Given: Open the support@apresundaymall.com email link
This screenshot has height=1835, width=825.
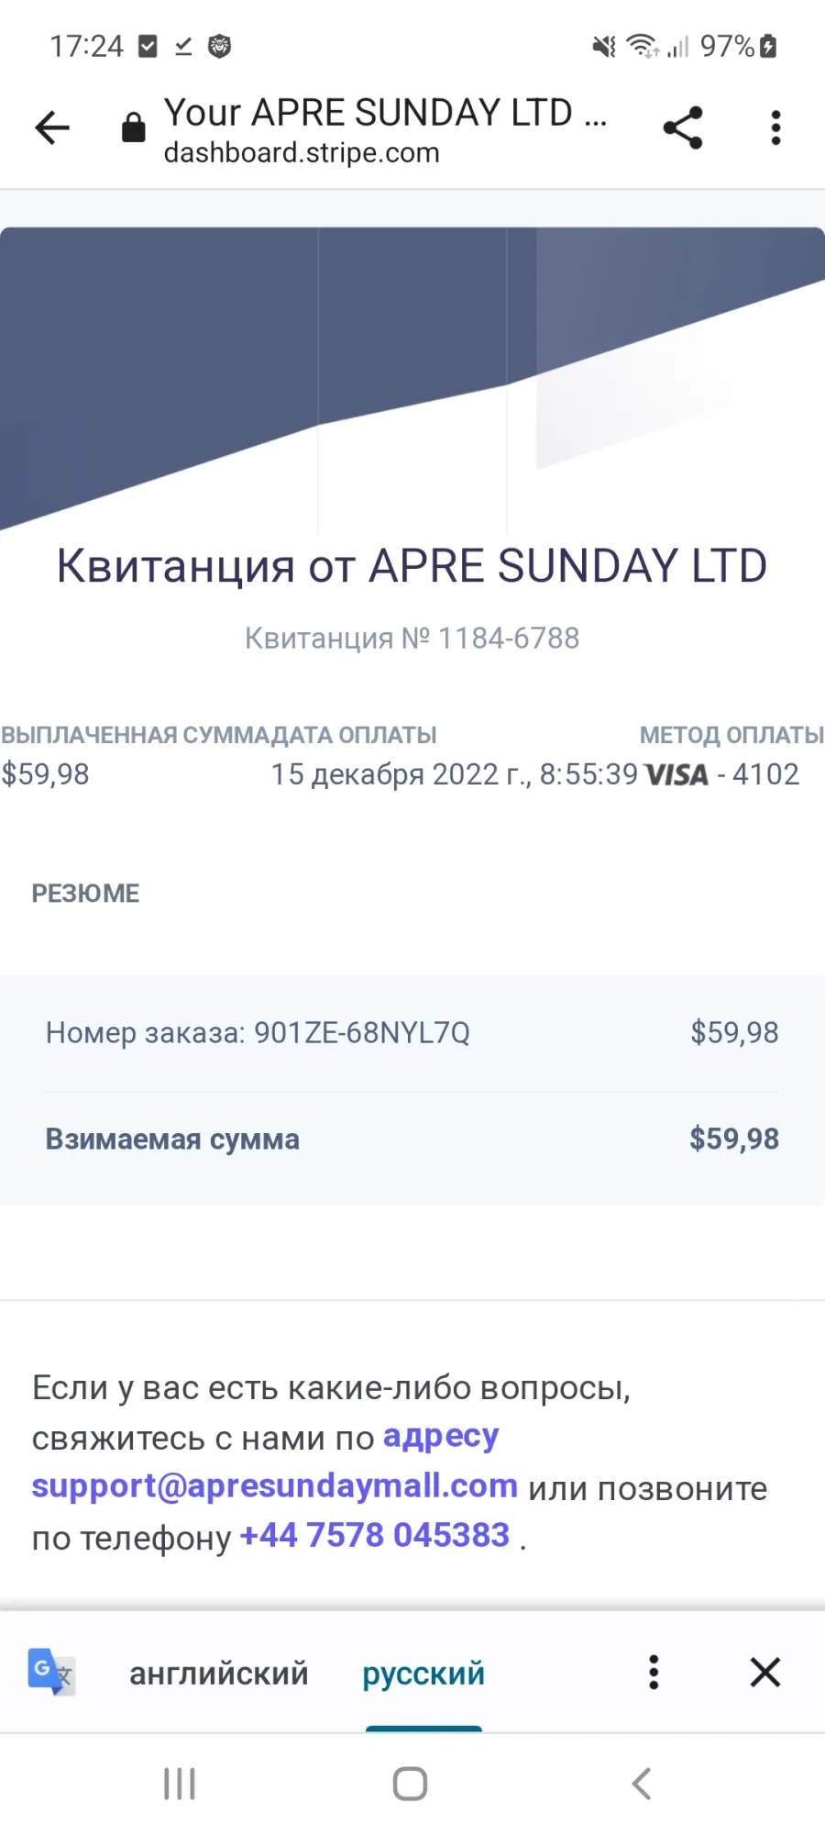Looking at the screenshot, I should 275,1485.
